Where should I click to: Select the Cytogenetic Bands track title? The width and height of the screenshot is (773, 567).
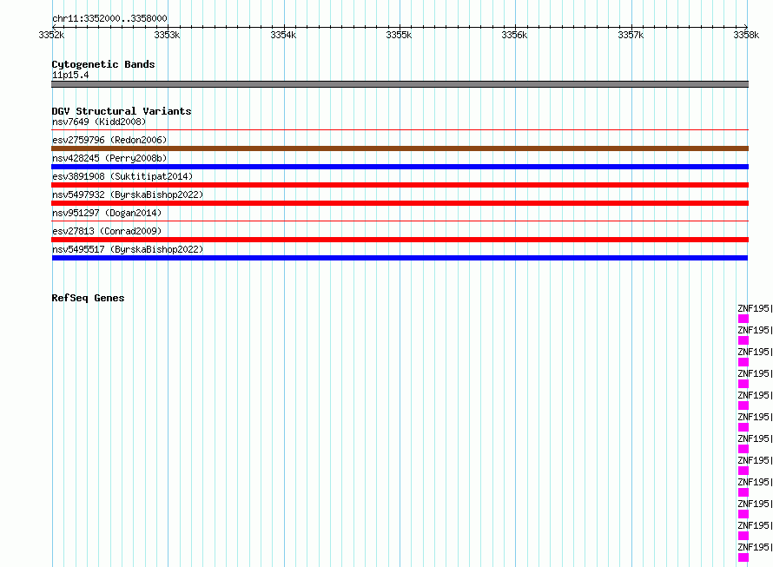pyautogui.click(x=103, y=64)
